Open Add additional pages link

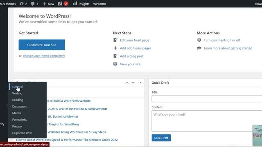(x=136, y=48)
